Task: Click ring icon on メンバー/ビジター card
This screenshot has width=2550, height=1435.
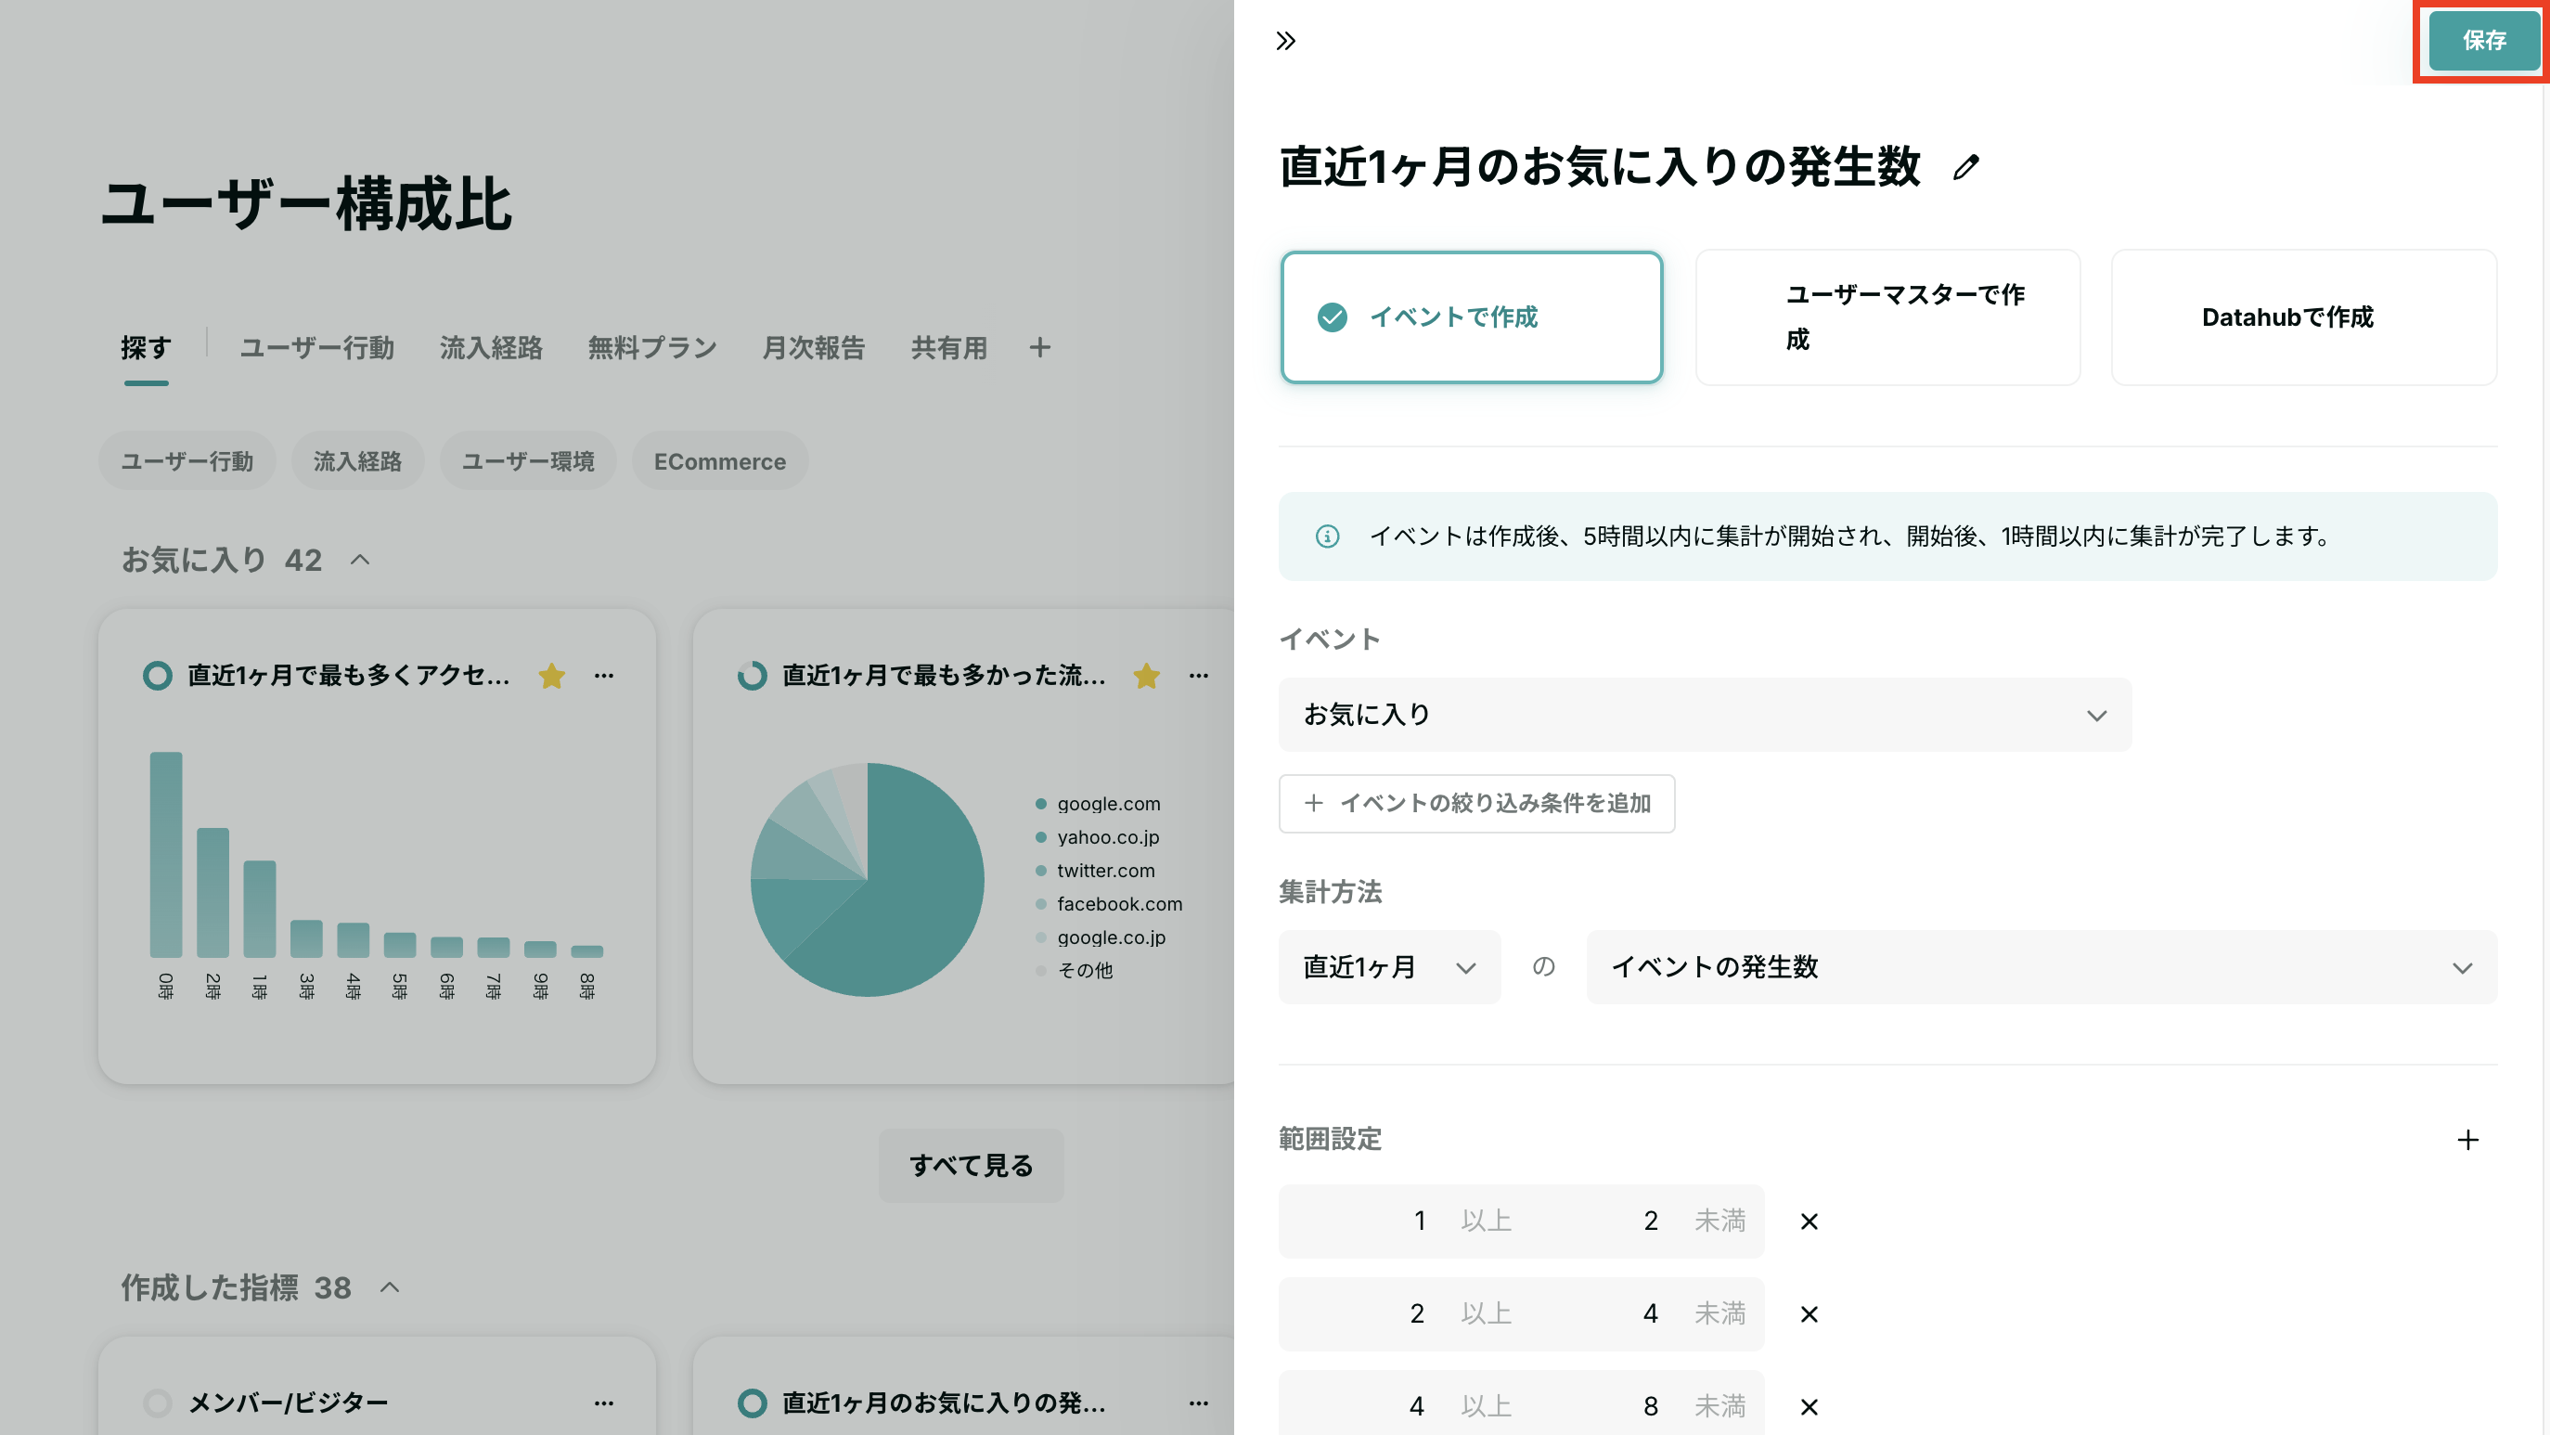Action: (x=158, y=1403)
